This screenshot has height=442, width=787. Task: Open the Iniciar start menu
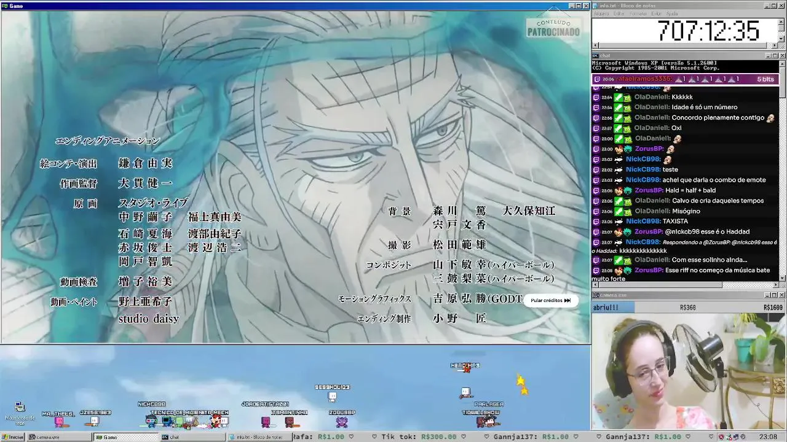13,437
